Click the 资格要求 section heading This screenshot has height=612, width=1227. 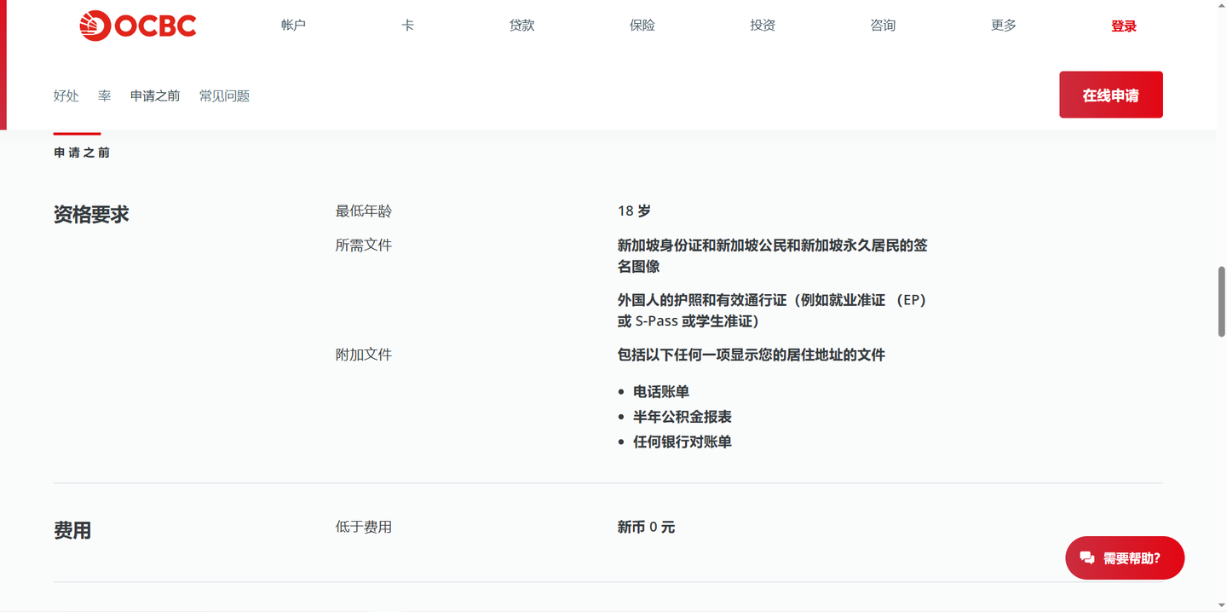click(91, 214)
